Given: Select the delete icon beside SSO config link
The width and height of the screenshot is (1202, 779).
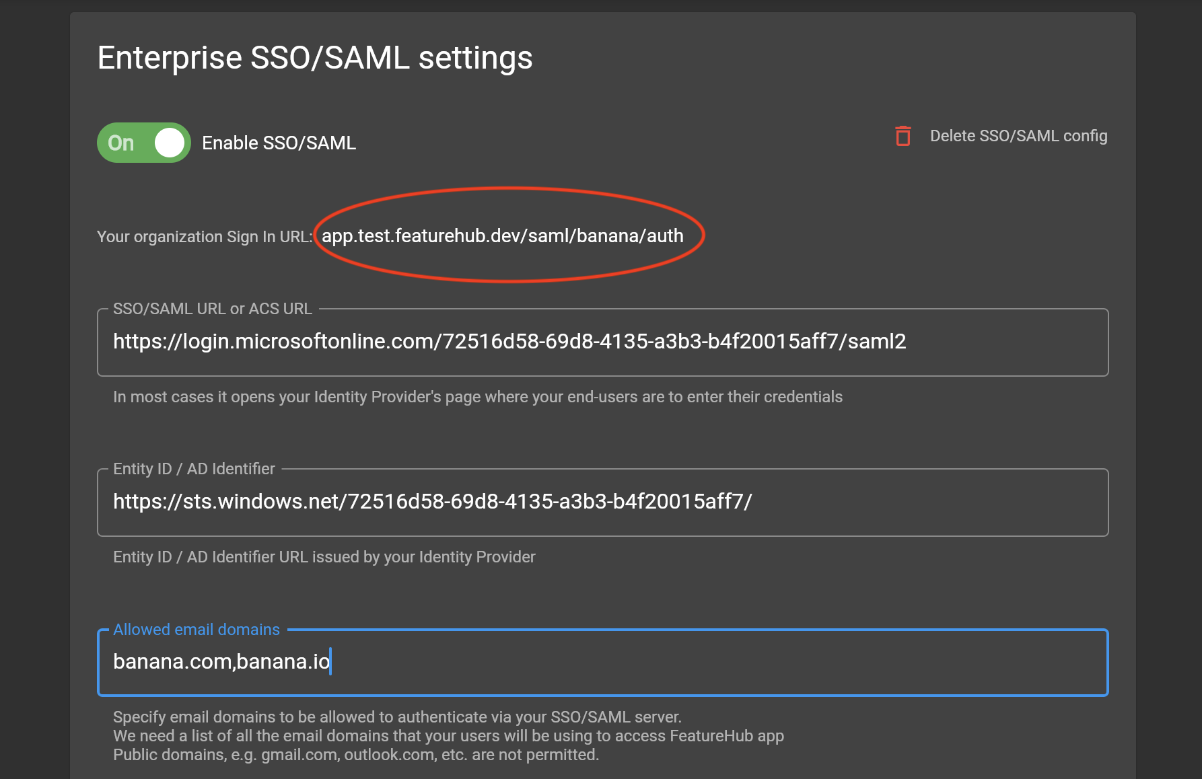Looking at the screenshot, I should [x=903, y=136].
